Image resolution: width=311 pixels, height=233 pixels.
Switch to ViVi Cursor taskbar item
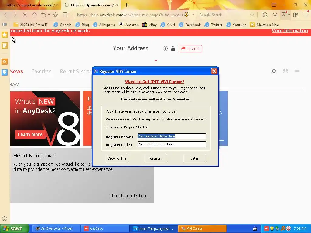(202, 228)
